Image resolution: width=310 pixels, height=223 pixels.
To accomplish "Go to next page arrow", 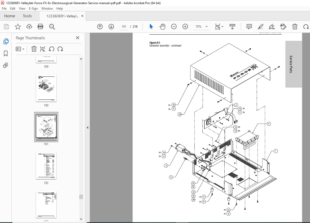I will (111, 27).
